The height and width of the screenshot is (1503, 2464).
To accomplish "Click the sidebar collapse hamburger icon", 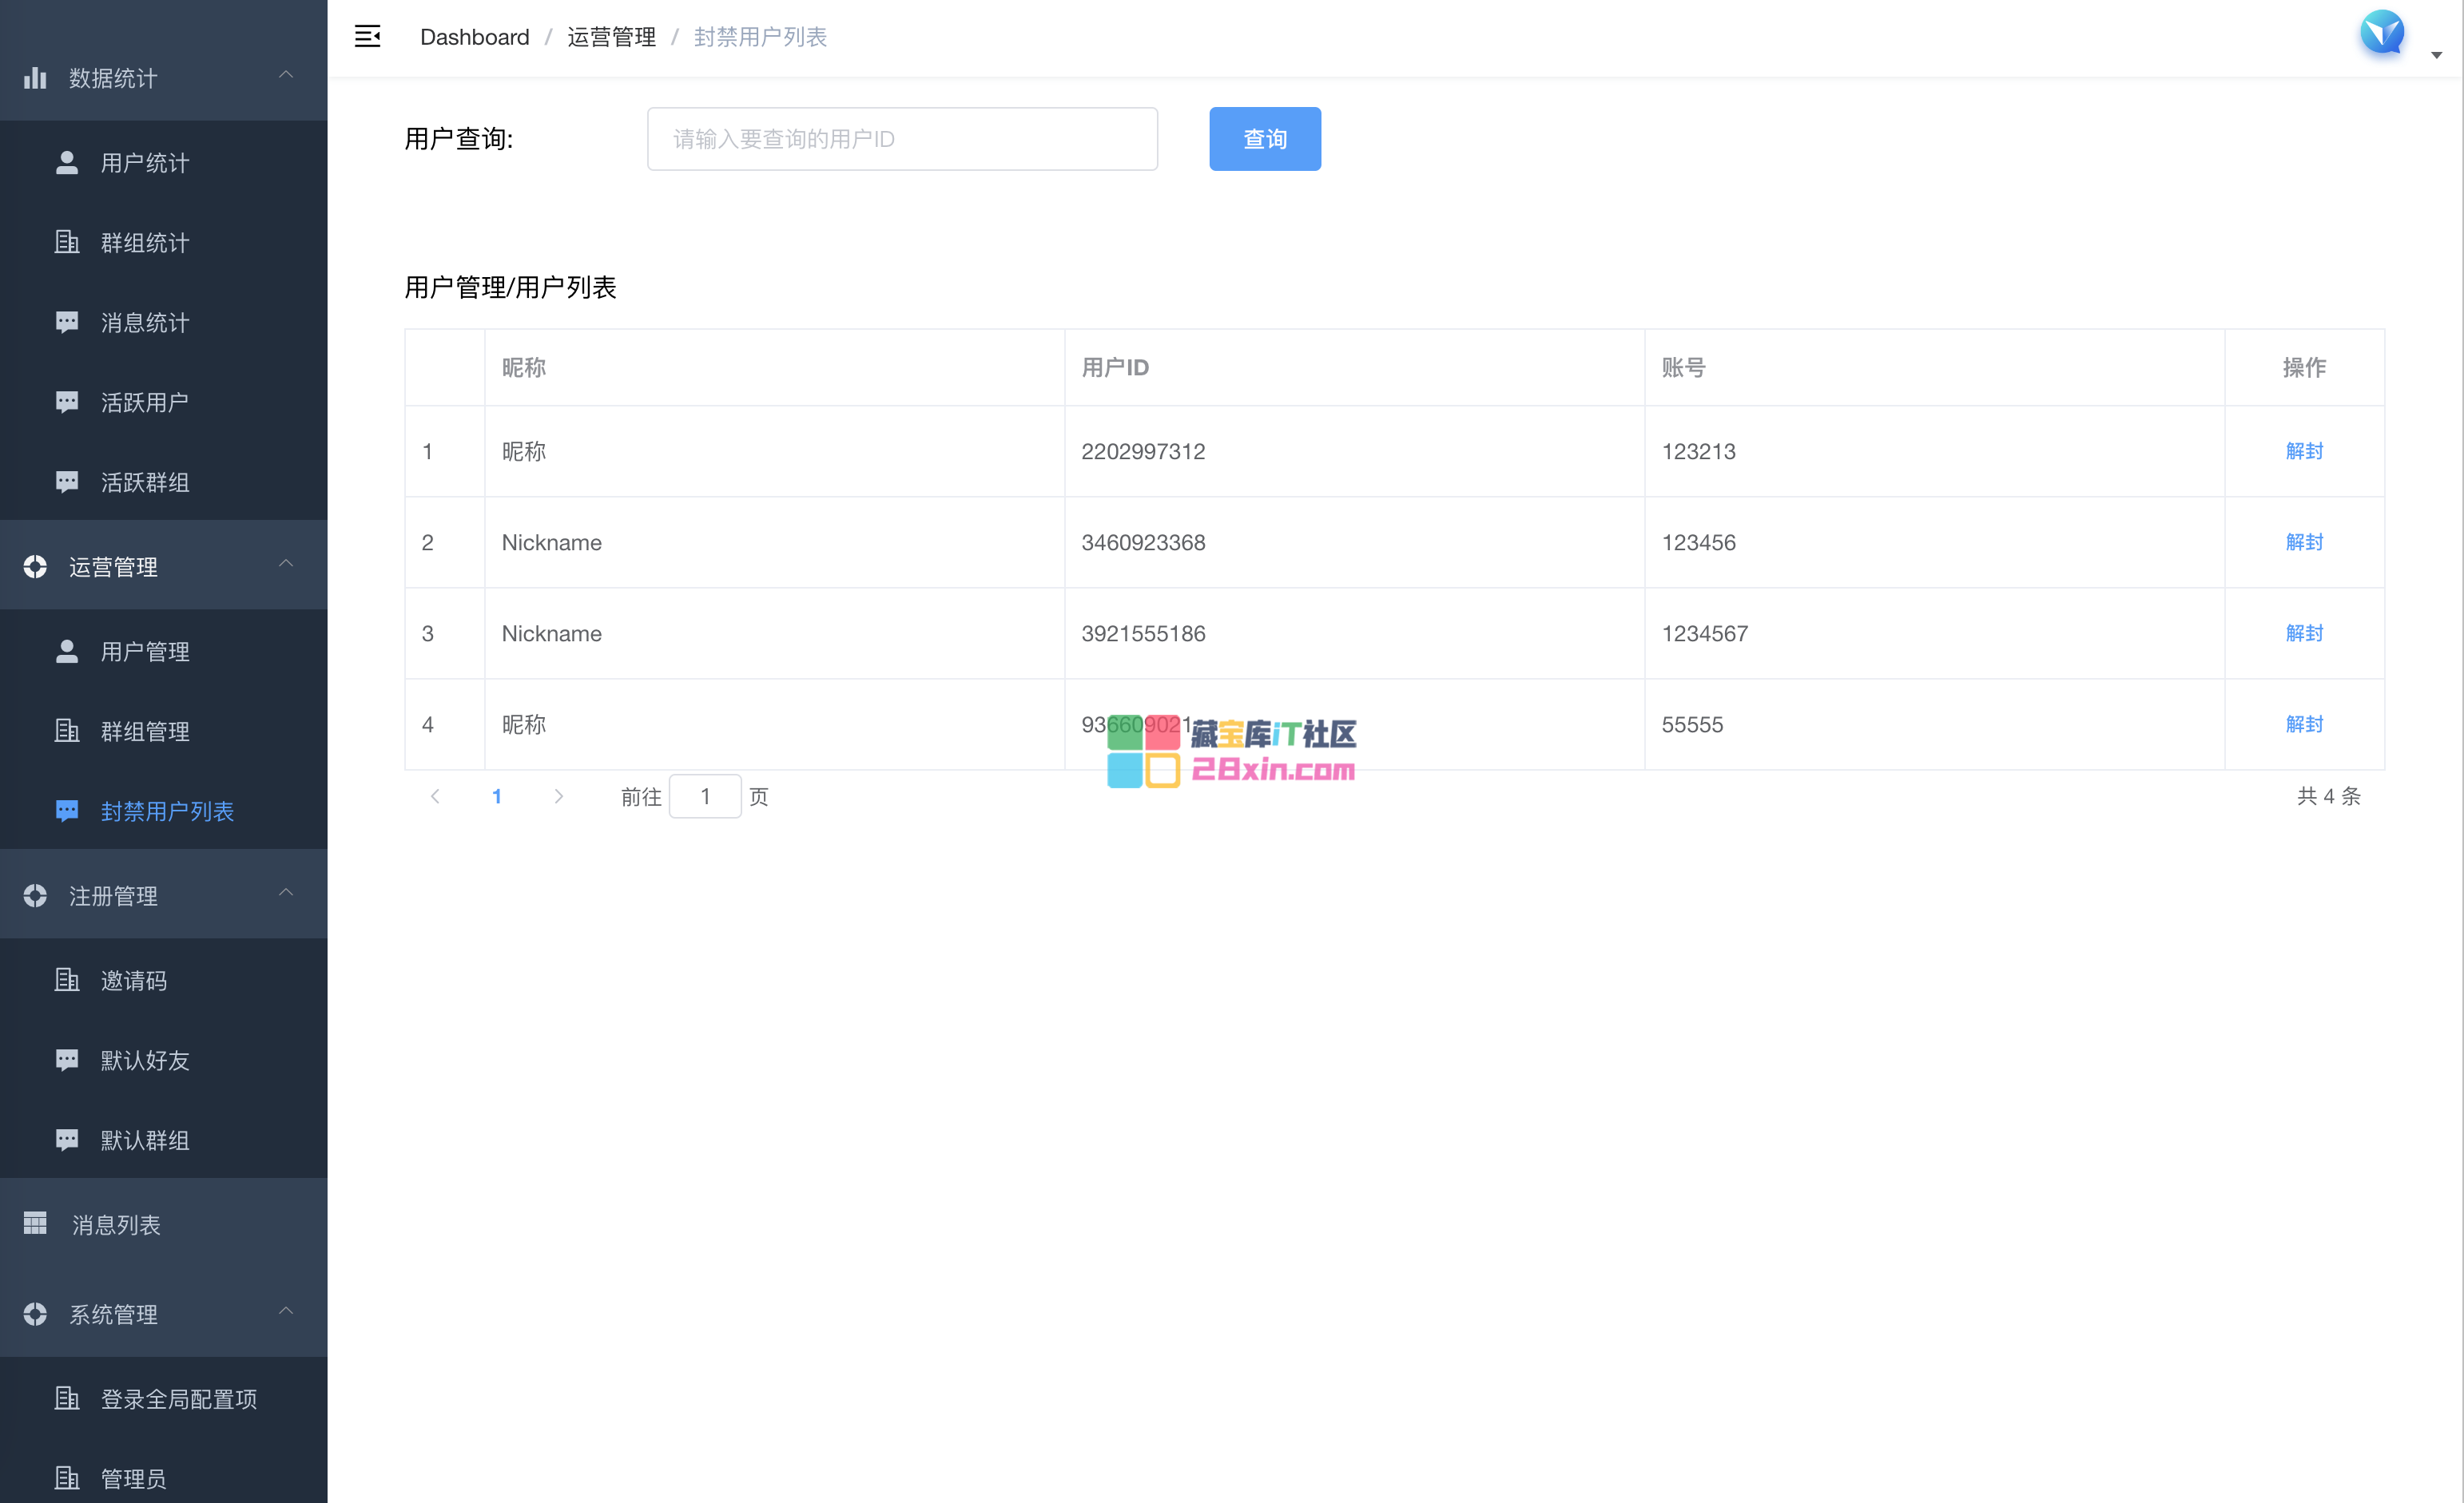I will click(x=367, y=37).
